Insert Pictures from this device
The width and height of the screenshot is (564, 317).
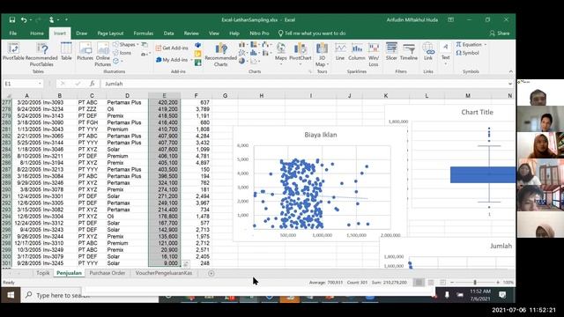85,51
